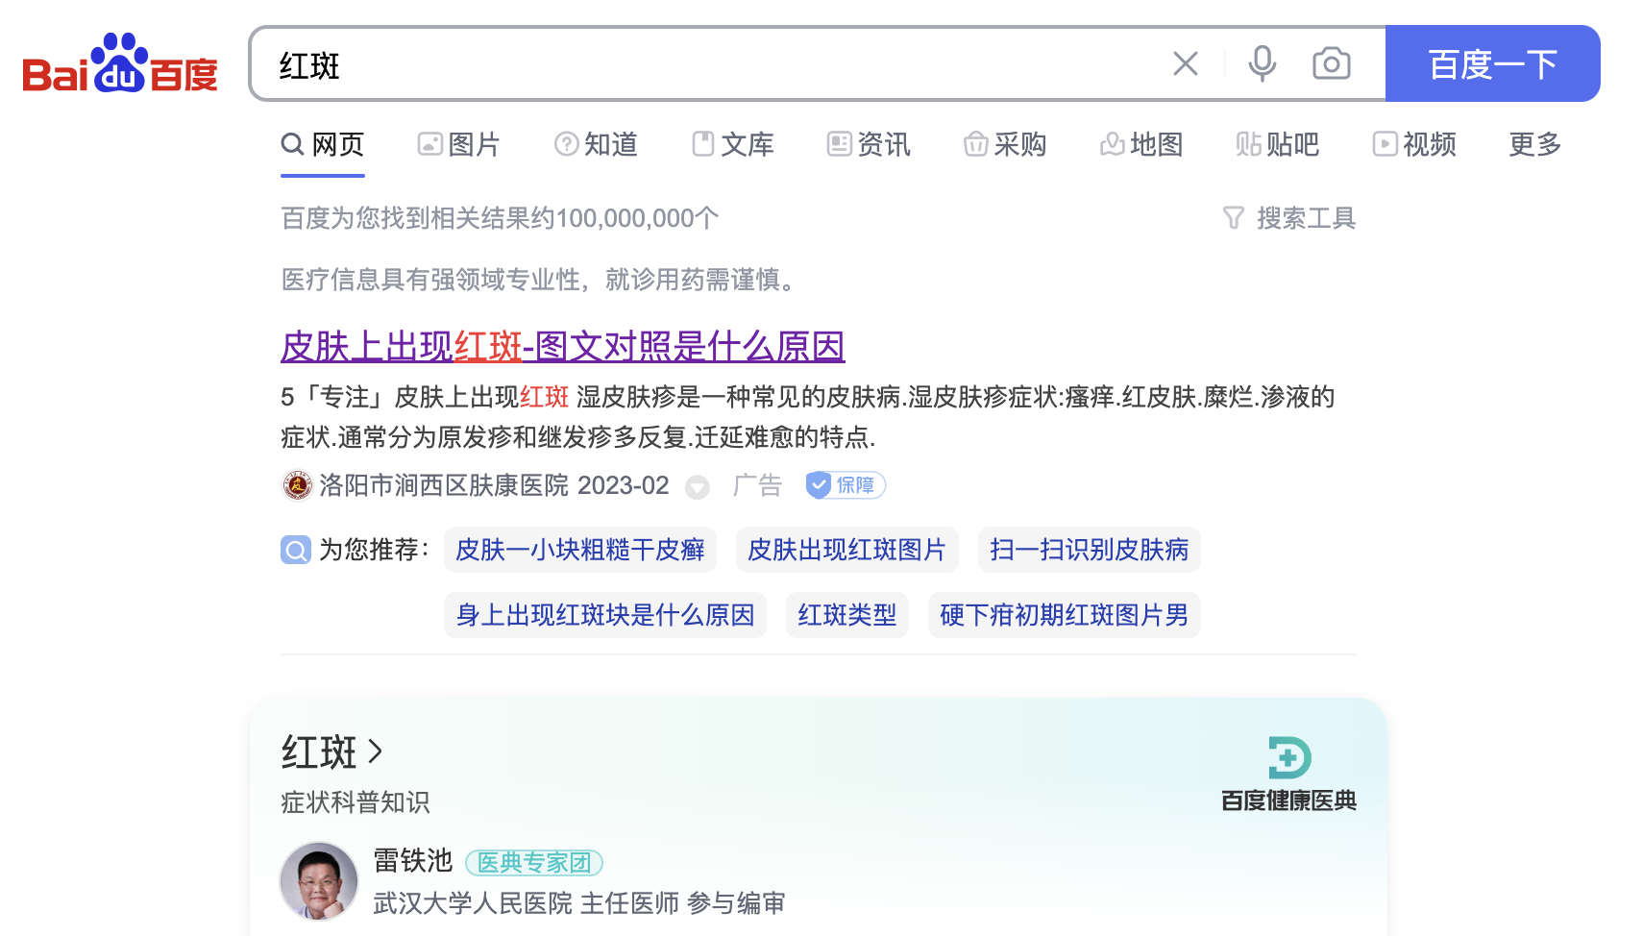Screen dimensions: 1643x936
Task: Open the 更多 menu
Action: coord(1533,144)
